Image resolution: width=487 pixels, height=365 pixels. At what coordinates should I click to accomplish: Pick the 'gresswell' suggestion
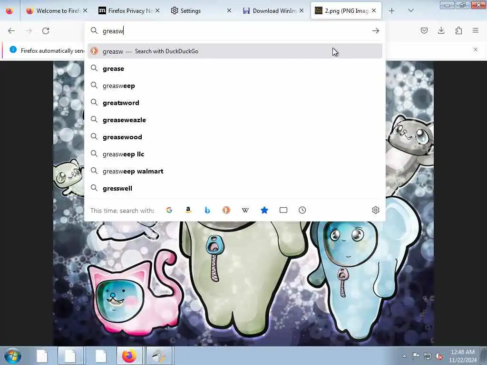(234, 188)
